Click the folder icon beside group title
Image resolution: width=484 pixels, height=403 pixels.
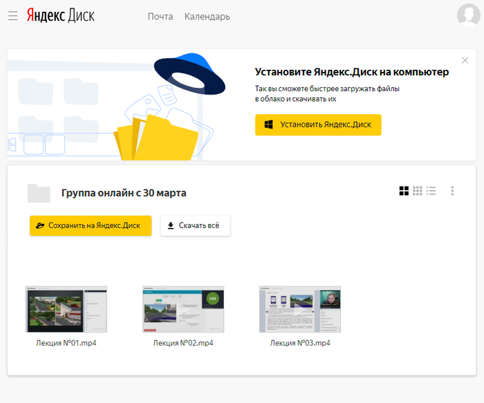point(39,193)
